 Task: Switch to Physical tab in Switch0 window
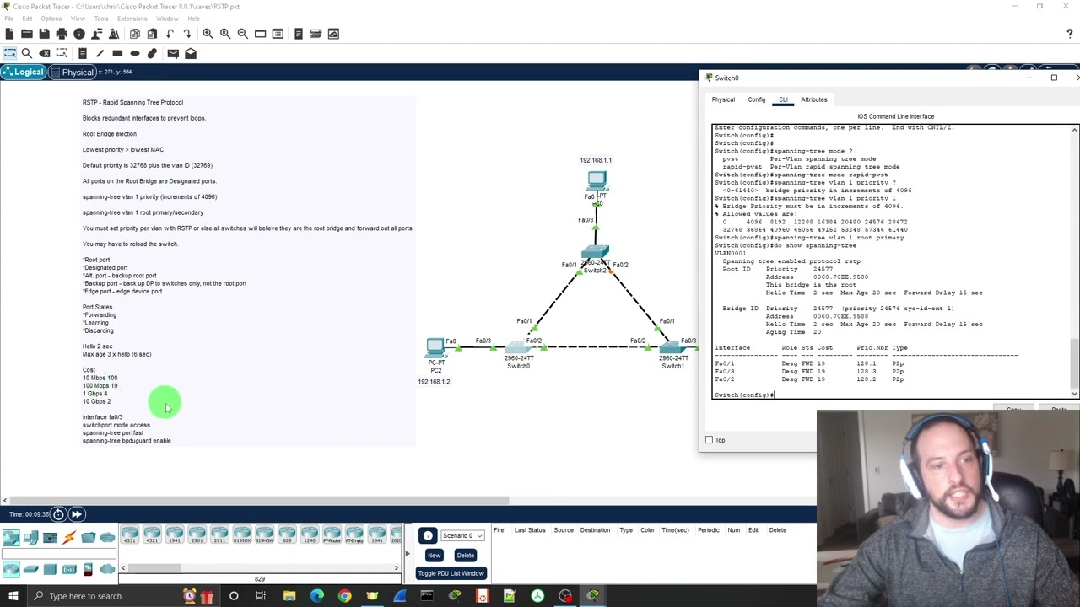pyautogui.click(x=723, y=99)
